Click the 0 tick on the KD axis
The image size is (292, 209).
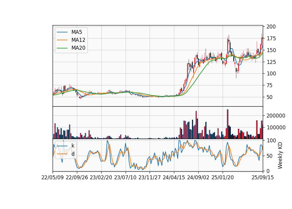(268, 171)
